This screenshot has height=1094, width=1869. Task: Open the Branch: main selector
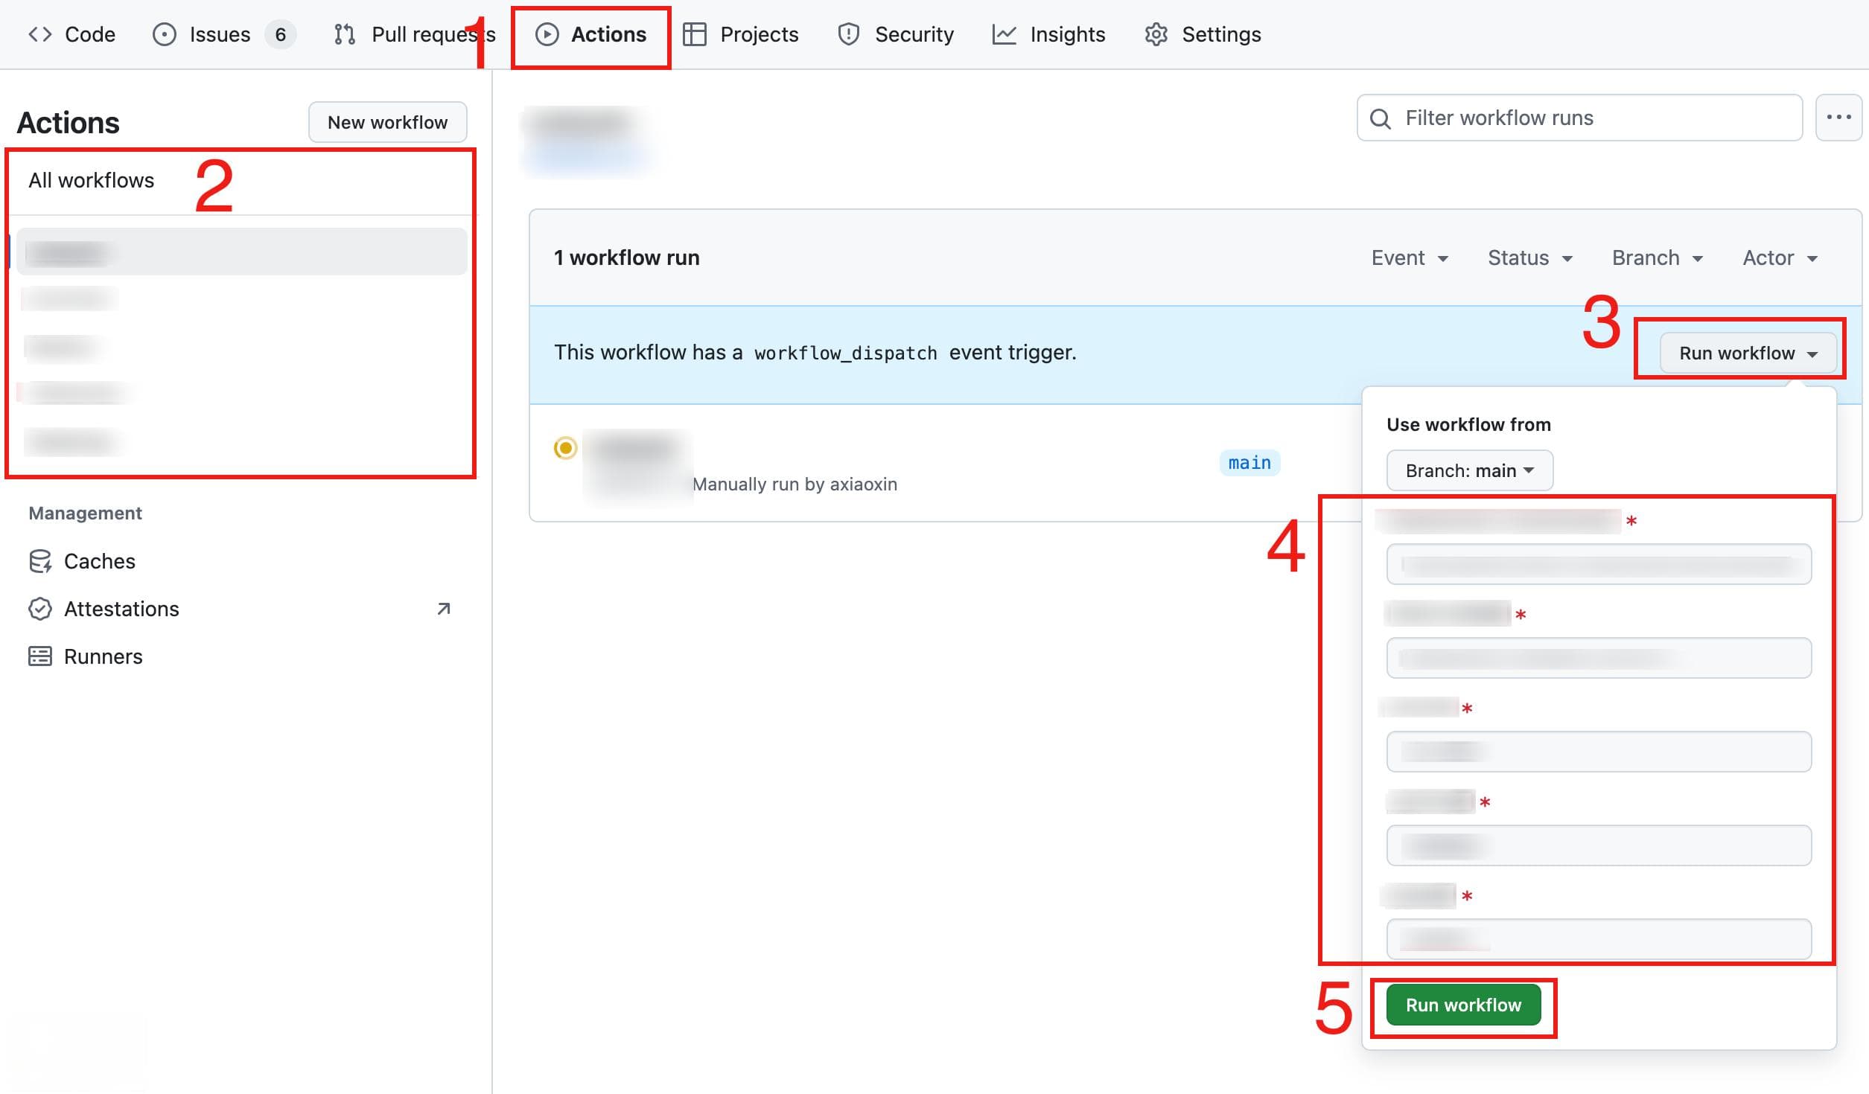point(1469,470)
